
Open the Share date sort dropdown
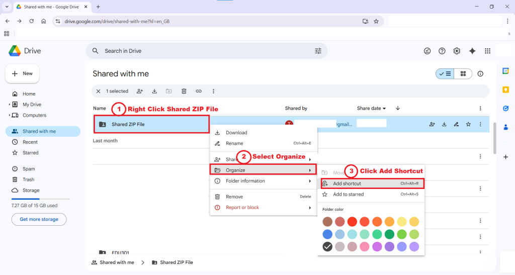pos(372,108)
